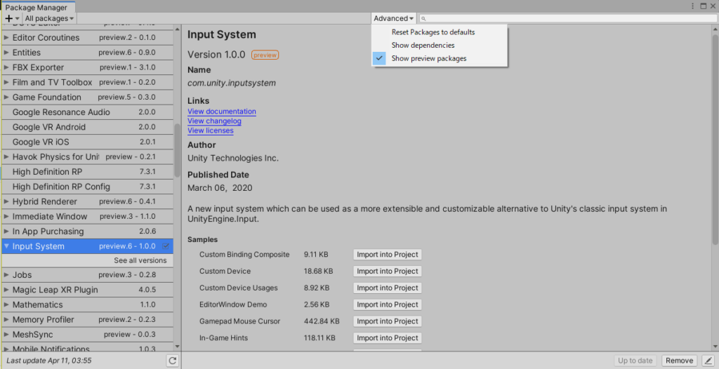Click the installed checkmark on Input System row

tap(166, 246)
